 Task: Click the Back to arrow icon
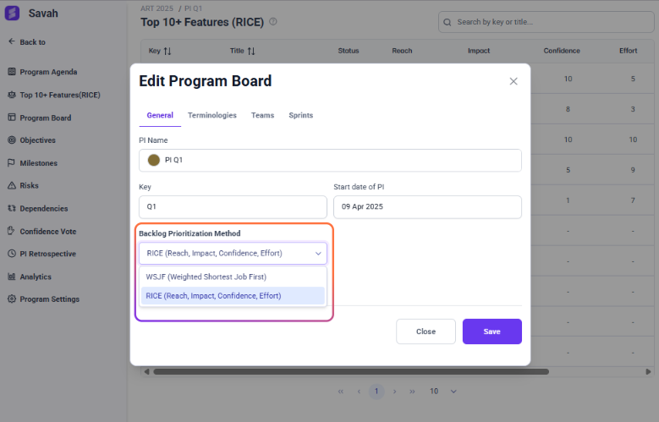(x=12, y=41)
